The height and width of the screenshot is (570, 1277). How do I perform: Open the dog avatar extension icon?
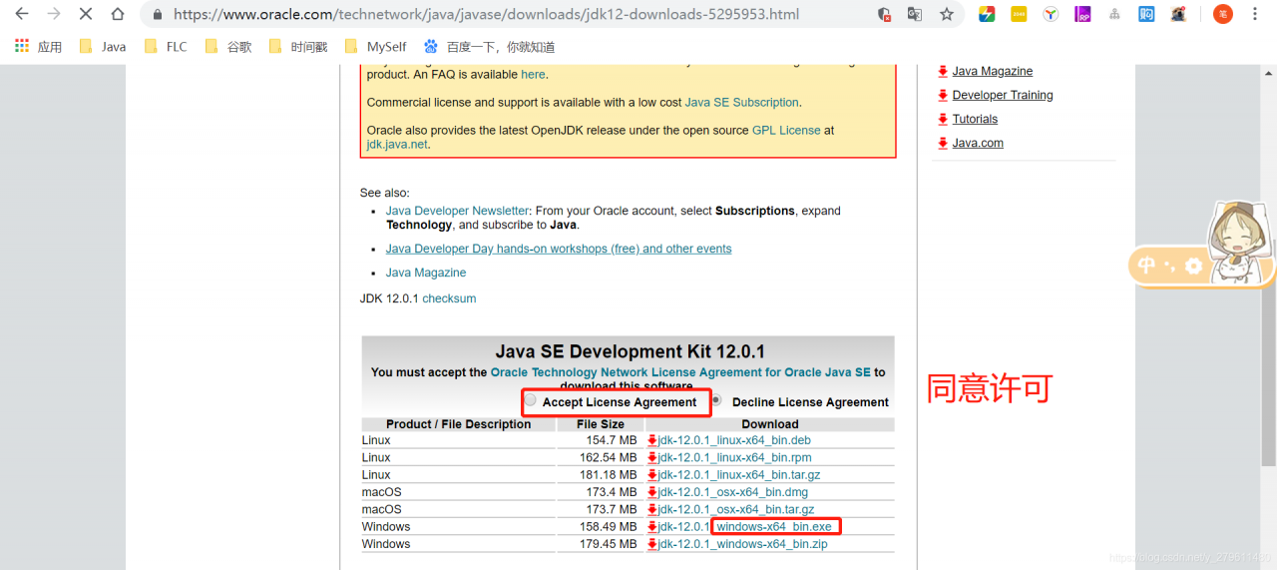click(1178, 14)
